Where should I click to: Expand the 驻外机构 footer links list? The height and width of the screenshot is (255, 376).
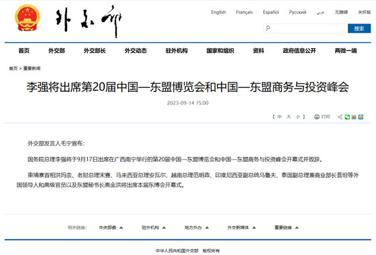[154, 227]
